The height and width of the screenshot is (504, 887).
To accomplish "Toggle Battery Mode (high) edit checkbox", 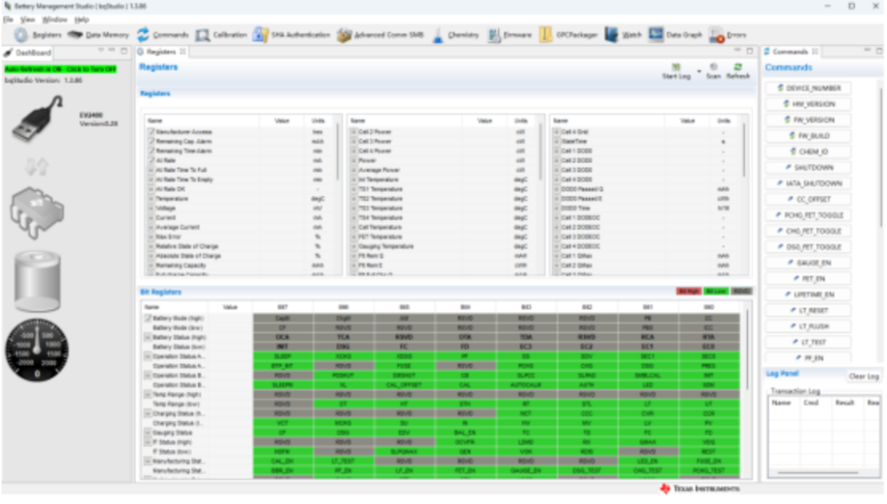I will tap(148, 318).
